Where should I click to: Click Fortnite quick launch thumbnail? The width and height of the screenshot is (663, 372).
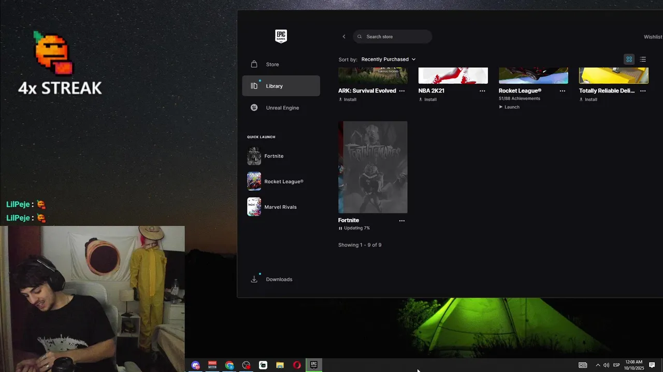(x=254, y=156)
